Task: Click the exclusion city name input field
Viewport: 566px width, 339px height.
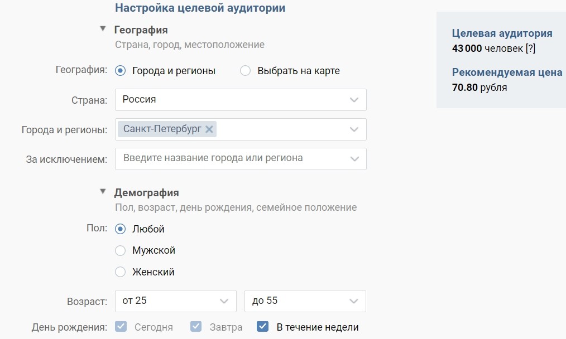Action: pyautogui.click(x=231, y=159)
